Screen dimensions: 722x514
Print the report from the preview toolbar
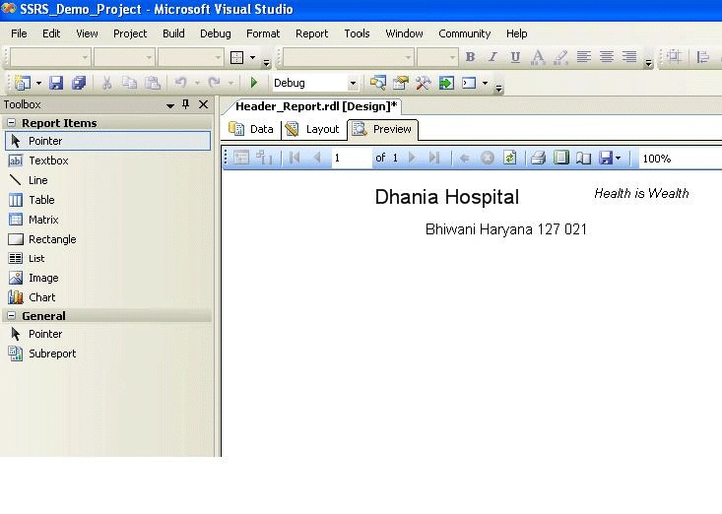tap(538, 158)
